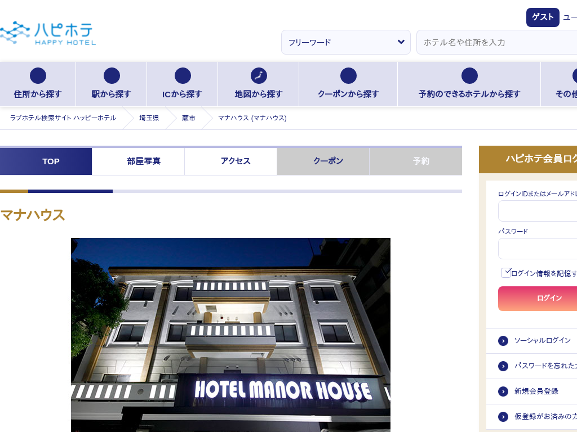This screenshot has height=432, width=577.
Task: Select the TOP tab
Action: point(46,161)
